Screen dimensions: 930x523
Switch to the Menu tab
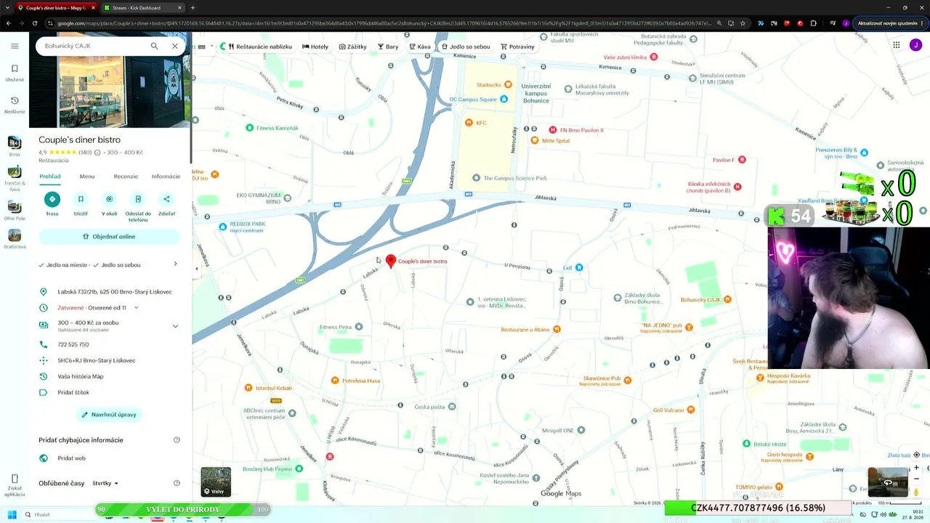coord(87,177)
